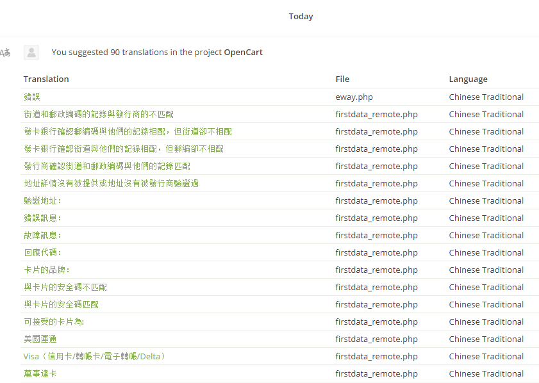Click the 錯誤訊息: translation link
Image resolution: width=539 pixels, height=383 pixels.
click(42, 218)
